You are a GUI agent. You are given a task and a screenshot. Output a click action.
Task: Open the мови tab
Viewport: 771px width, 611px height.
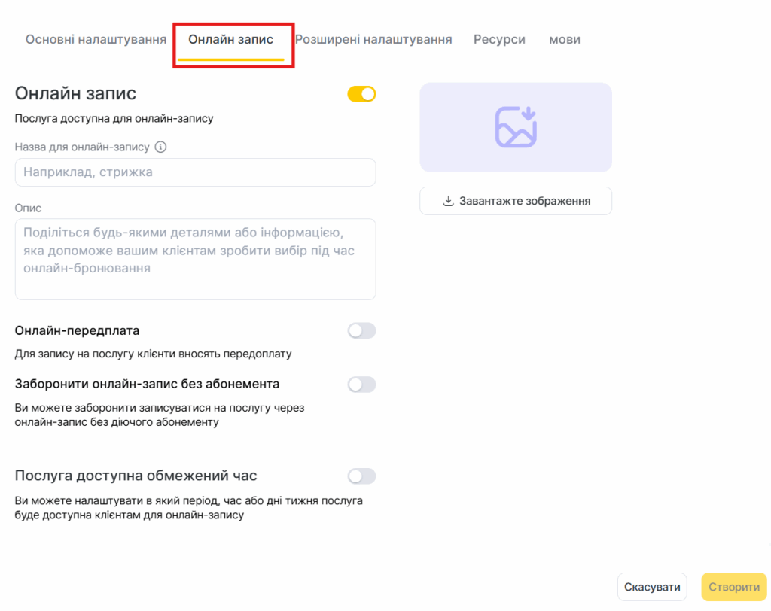[x=565, y=39]
